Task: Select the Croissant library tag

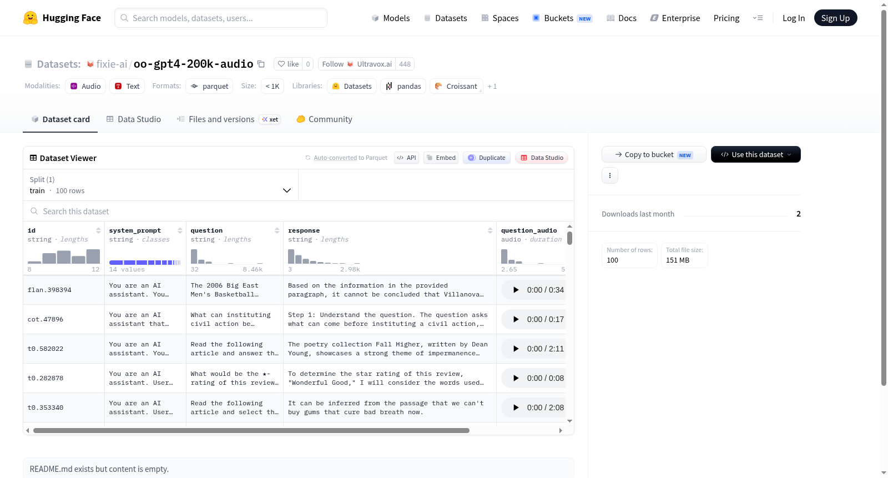Action: 456,86
